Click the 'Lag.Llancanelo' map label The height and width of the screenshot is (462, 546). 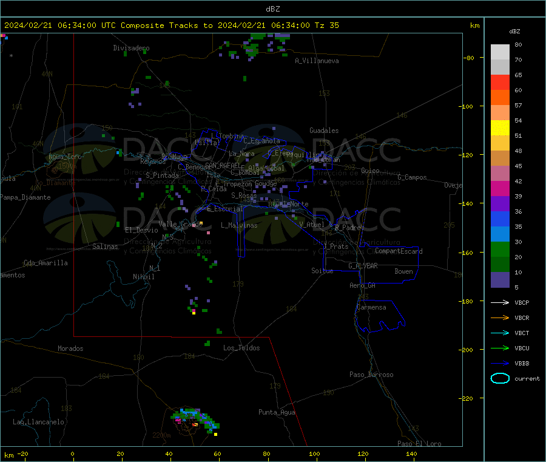click(x=39, y=422)
